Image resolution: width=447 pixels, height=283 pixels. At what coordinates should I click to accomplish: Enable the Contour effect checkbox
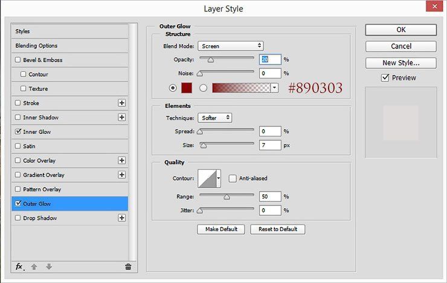click(24, 74)
